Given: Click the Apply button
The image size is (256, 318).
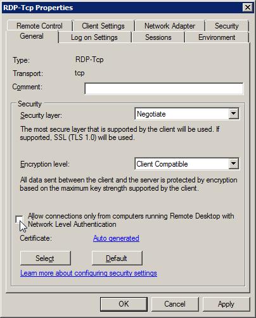Looking at the screenshot, I should (x=226, y=304).
